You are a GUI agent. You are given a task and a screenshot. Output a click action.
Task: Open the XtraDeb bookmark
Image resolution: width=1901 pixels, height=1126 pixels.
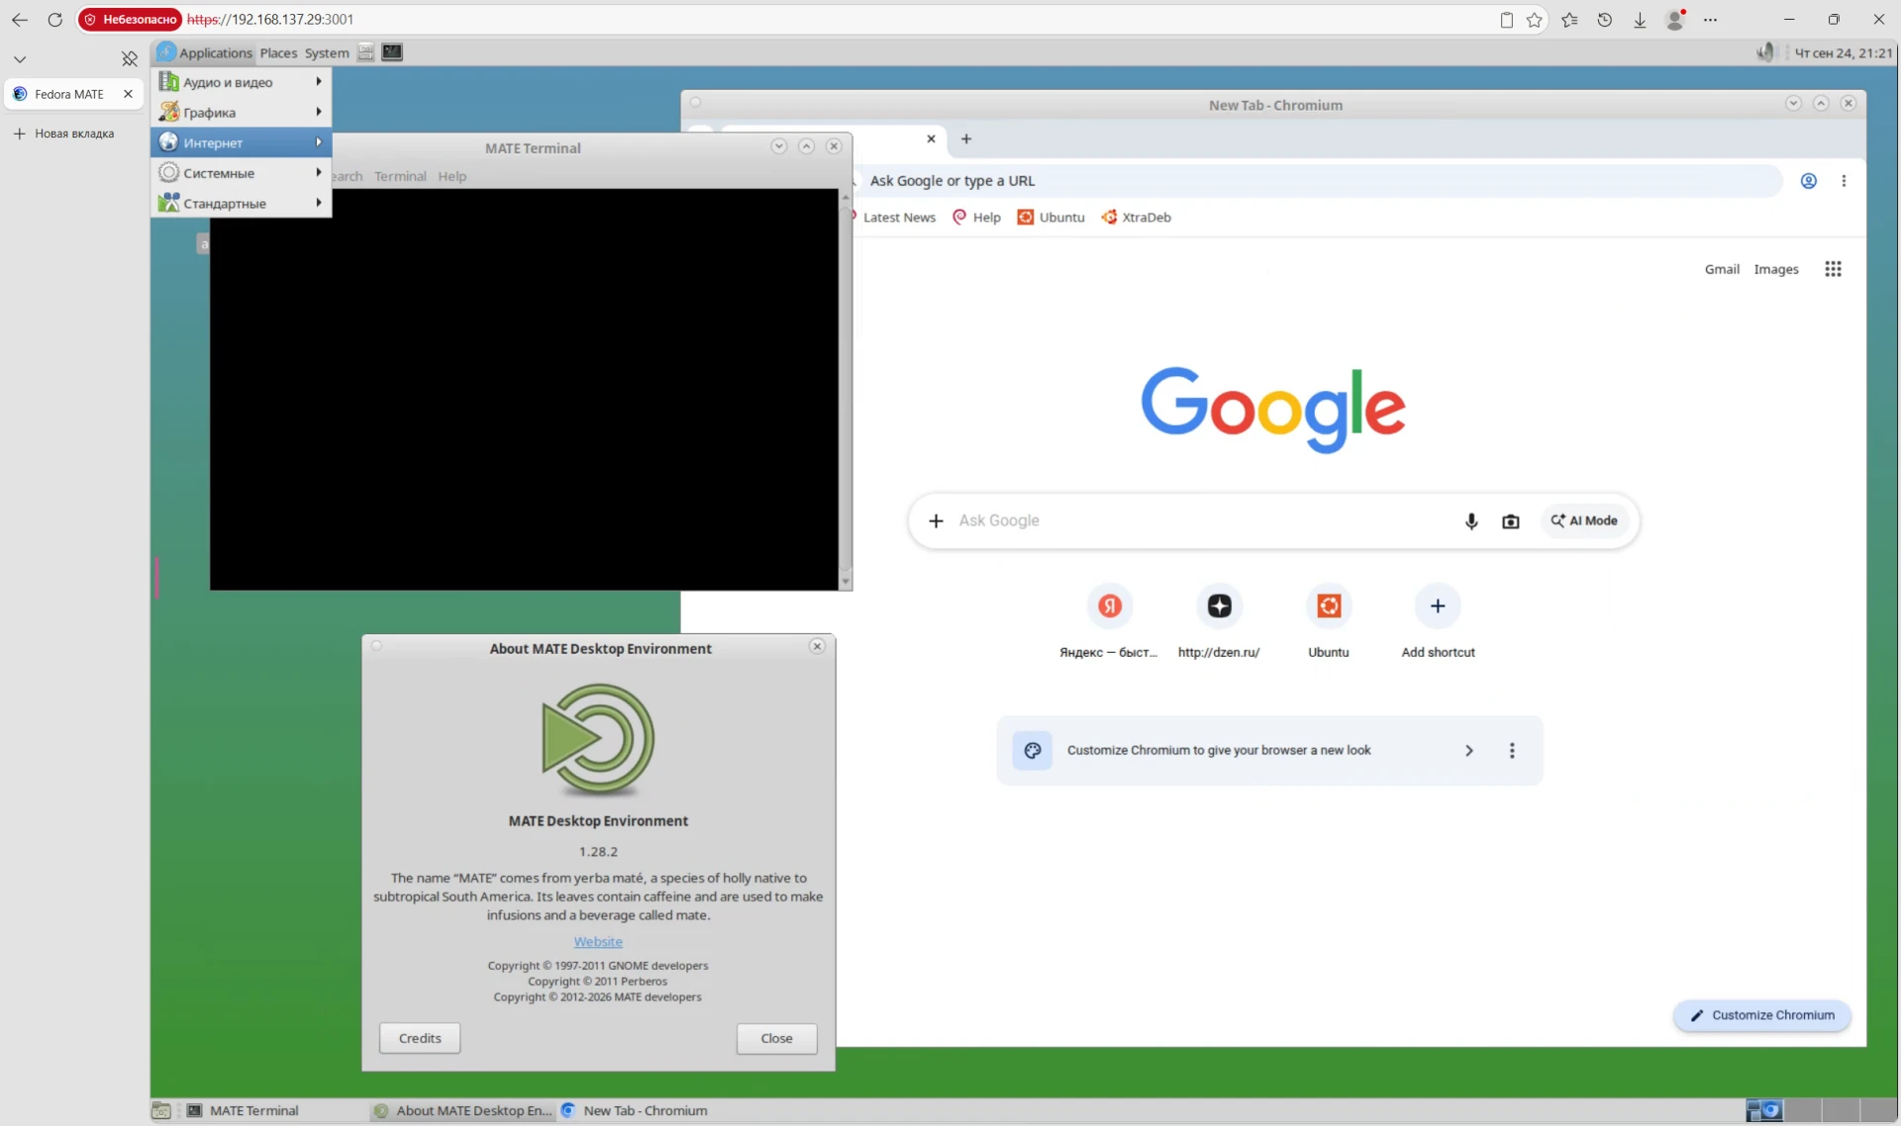[1136, 217]
